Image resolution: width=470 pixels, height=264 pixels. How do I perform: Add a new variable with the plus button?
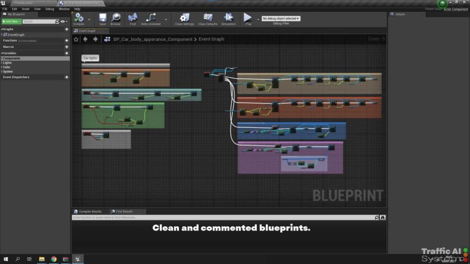point(67,53)
